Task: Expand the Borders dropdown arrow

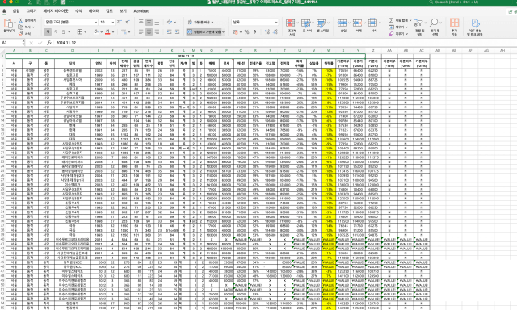Action: click(85, 32)
